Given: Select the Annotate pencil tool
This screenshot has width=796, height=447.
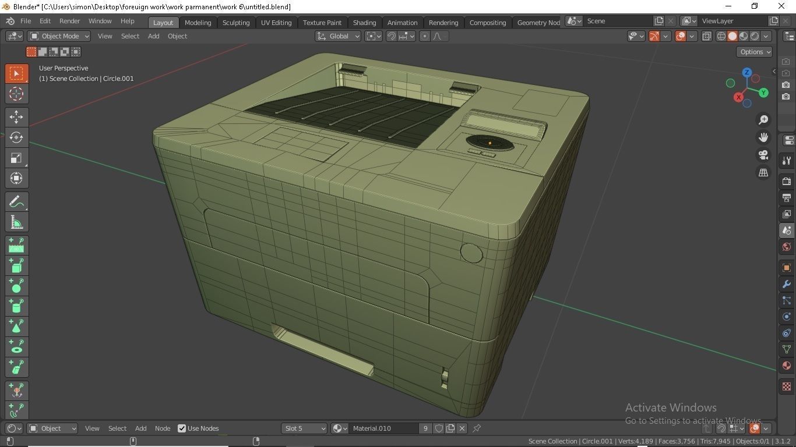Looking at the screenshot, I should [16, 202].
